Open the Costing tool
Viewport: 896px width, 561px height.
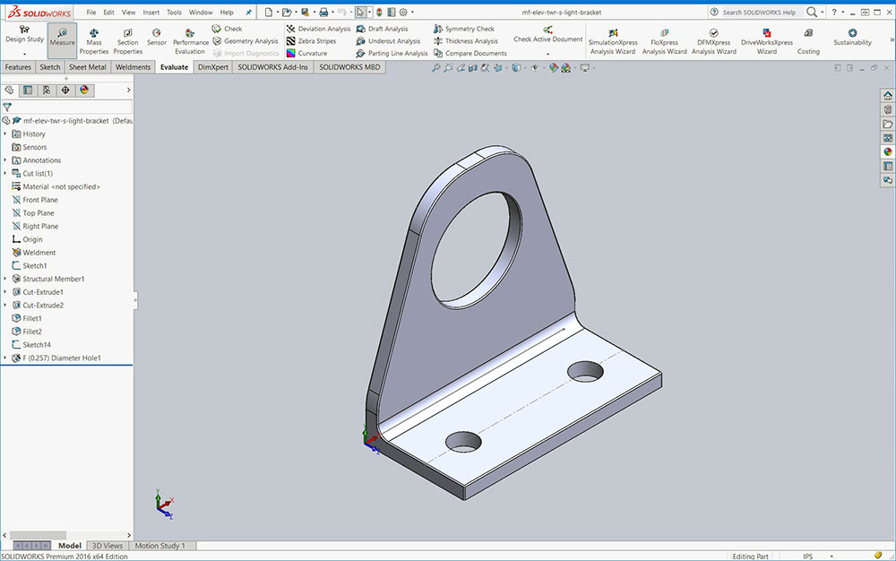pos(808,41)
